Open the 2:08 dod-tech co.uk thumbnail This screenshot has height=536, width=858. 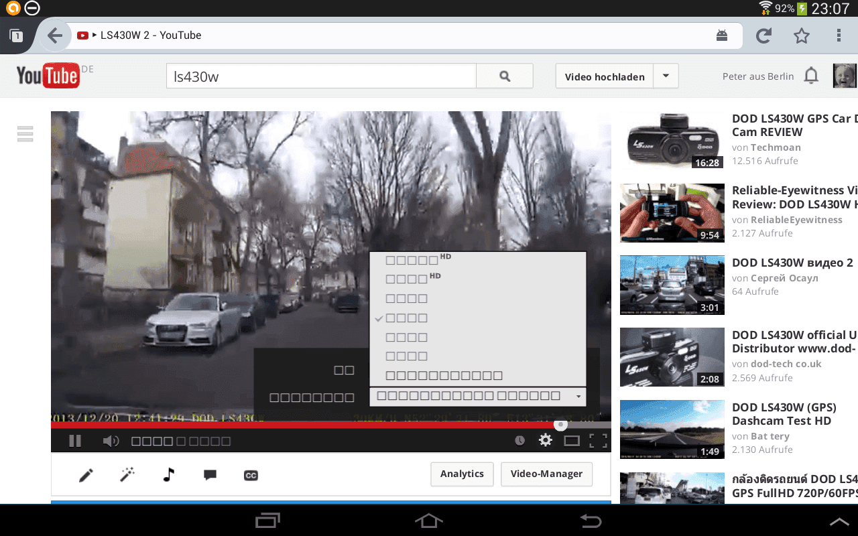coord(672,357)
